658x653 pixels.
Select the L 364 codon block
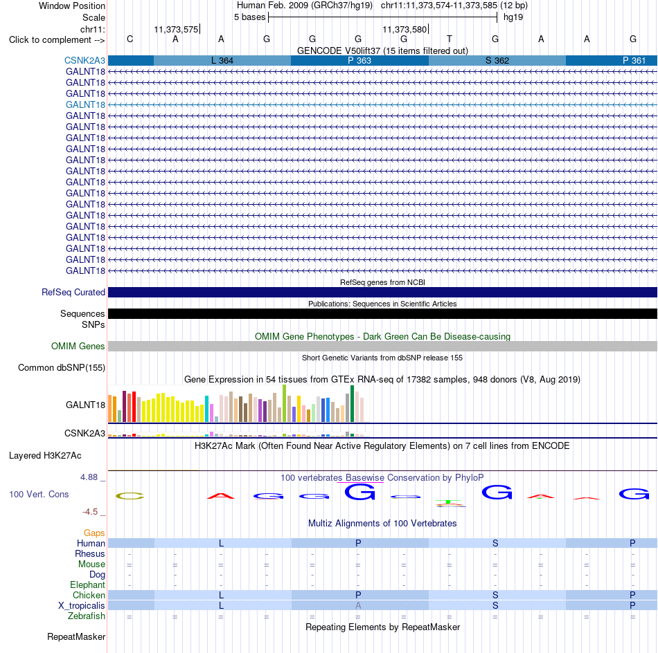pos(222,60)
